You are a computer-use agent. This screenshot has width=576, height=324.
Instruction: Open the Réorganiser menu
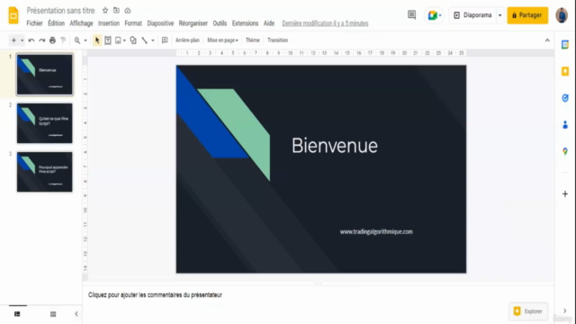[193, 23]
